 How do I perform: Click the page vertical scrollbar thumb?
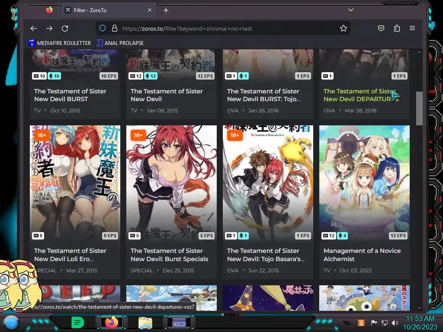[x=419, y=109]
